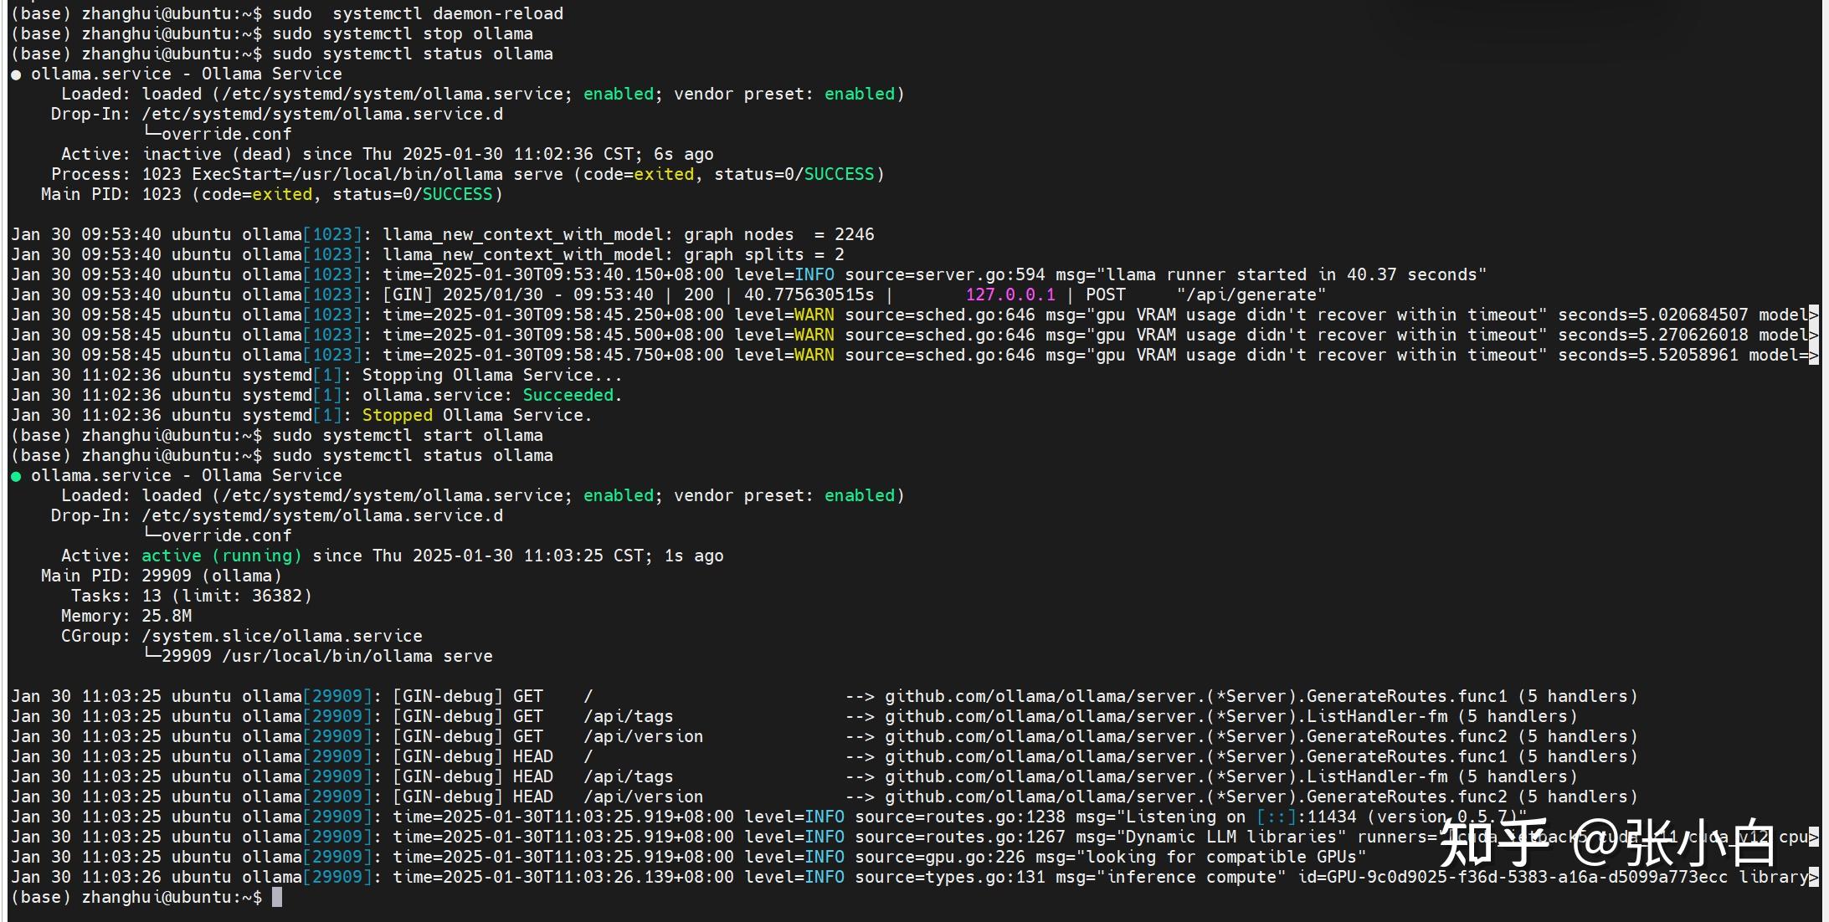Click the '└─29909 /usr/local/bin/ollama serve' tree entry
The height and width of the screenshot is (922, 1829).
point(318,656)
